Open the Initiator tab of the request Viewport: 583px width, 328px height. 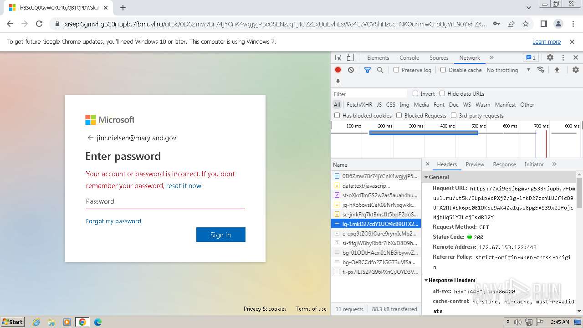tap(534, 164)
